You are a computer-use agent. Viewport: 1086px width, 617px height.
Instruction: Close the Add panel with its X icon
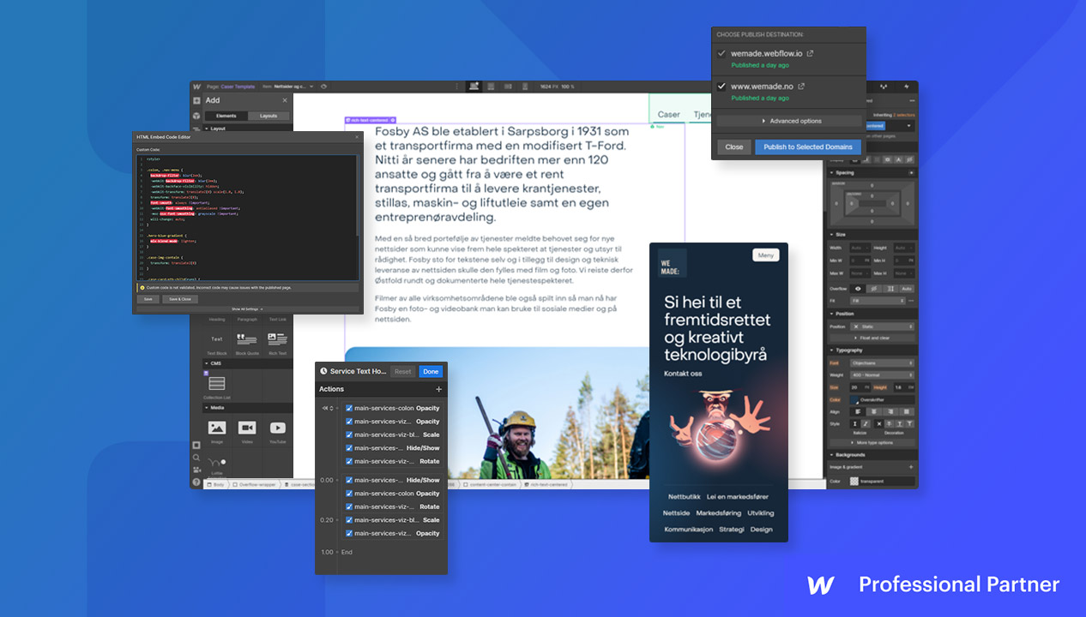point(285,100)
